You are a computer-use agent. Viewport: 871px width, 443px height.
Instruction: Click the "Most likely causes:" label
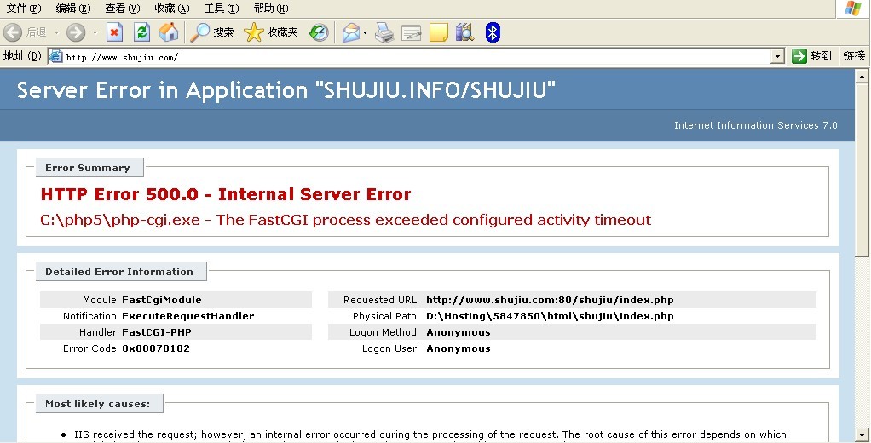click(98, 404)
